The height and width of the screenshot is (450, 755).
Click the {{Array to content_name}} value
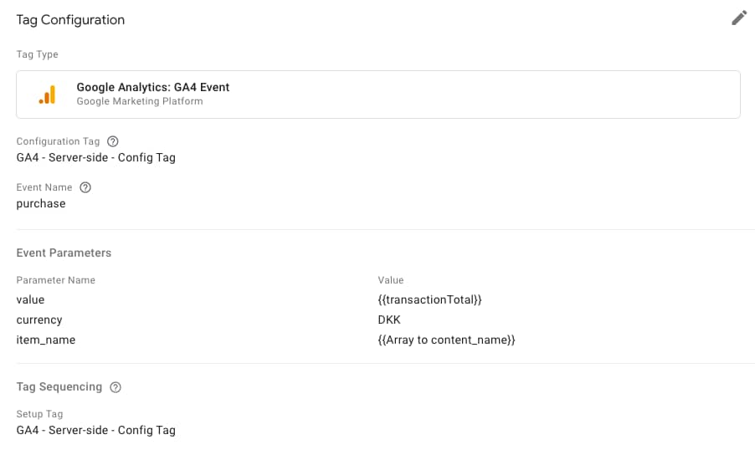(x=446, y=340)
